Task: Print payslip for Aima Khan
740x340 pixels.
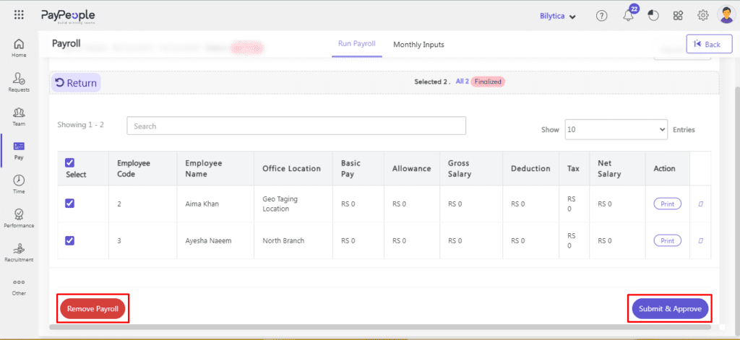Action: click(x=667, y=204)
